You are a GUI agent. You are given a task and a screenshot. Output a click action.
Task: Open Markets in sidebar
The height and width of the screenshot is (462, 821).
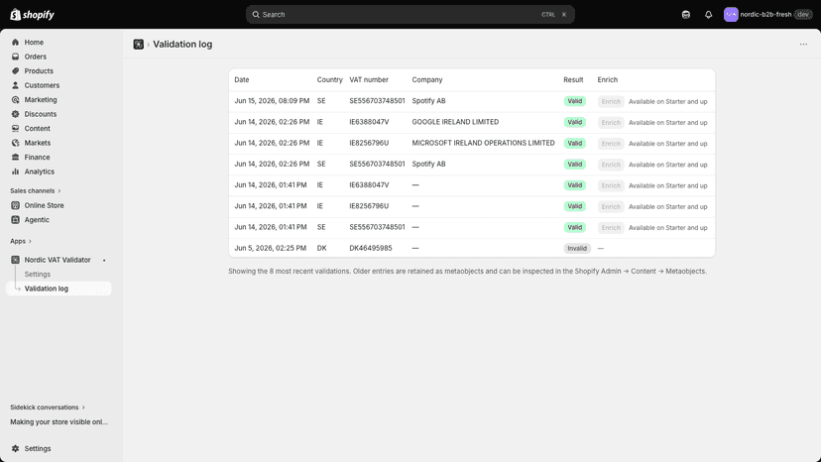click(37, 143)
